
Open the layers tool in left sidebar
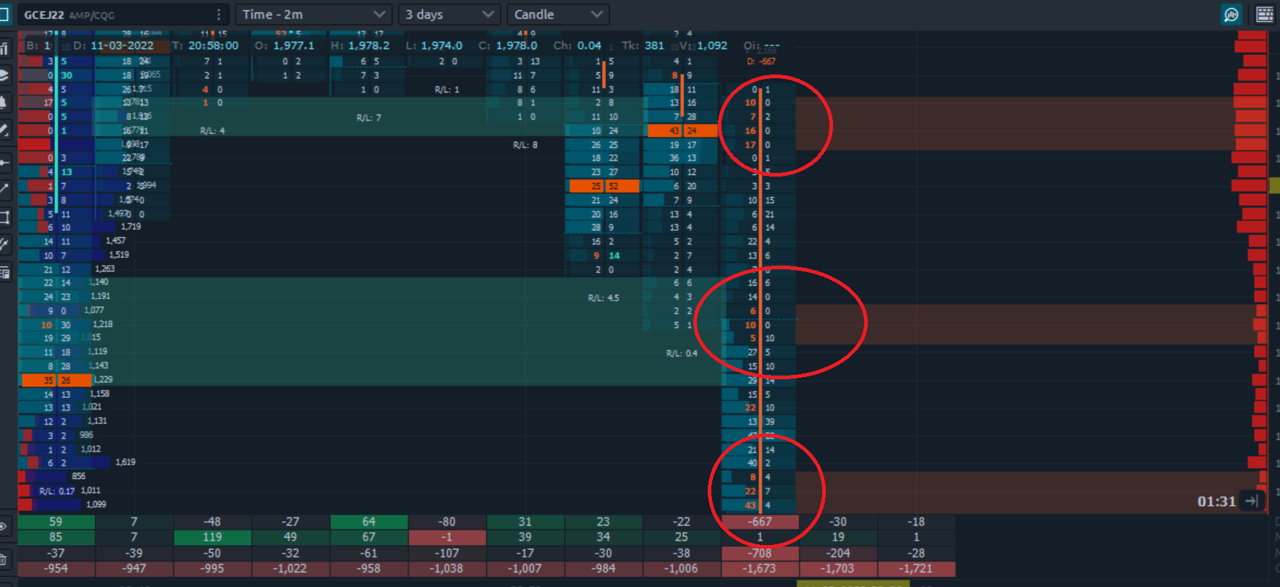click(4, 75)
